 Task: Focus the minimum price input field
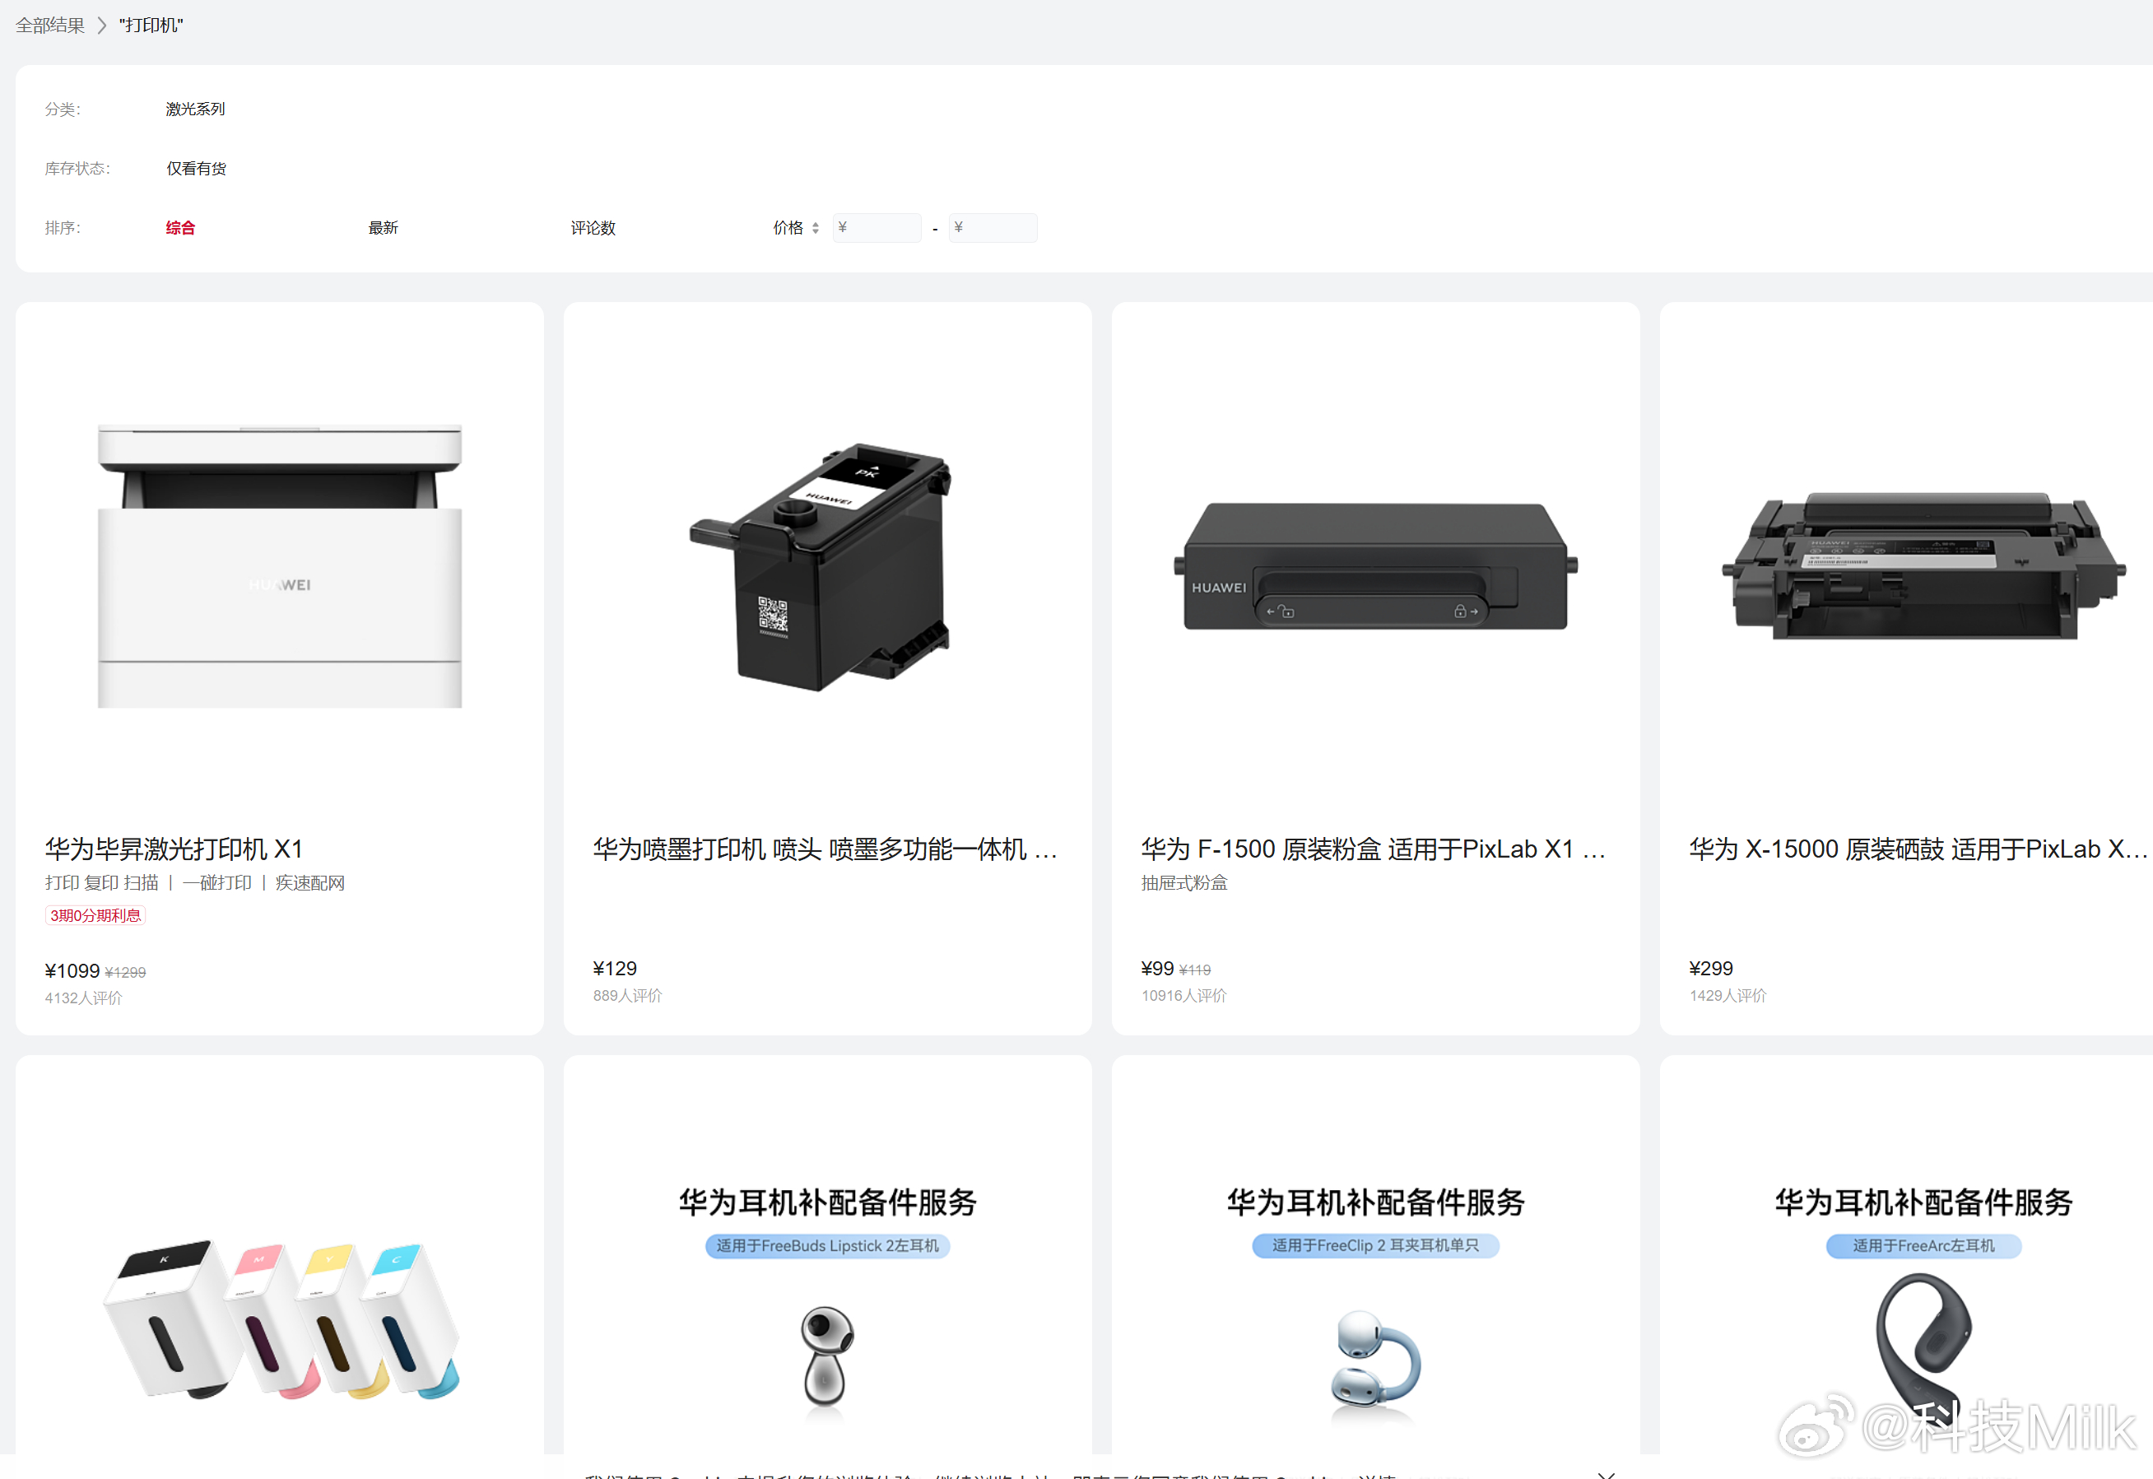point(877,228)
